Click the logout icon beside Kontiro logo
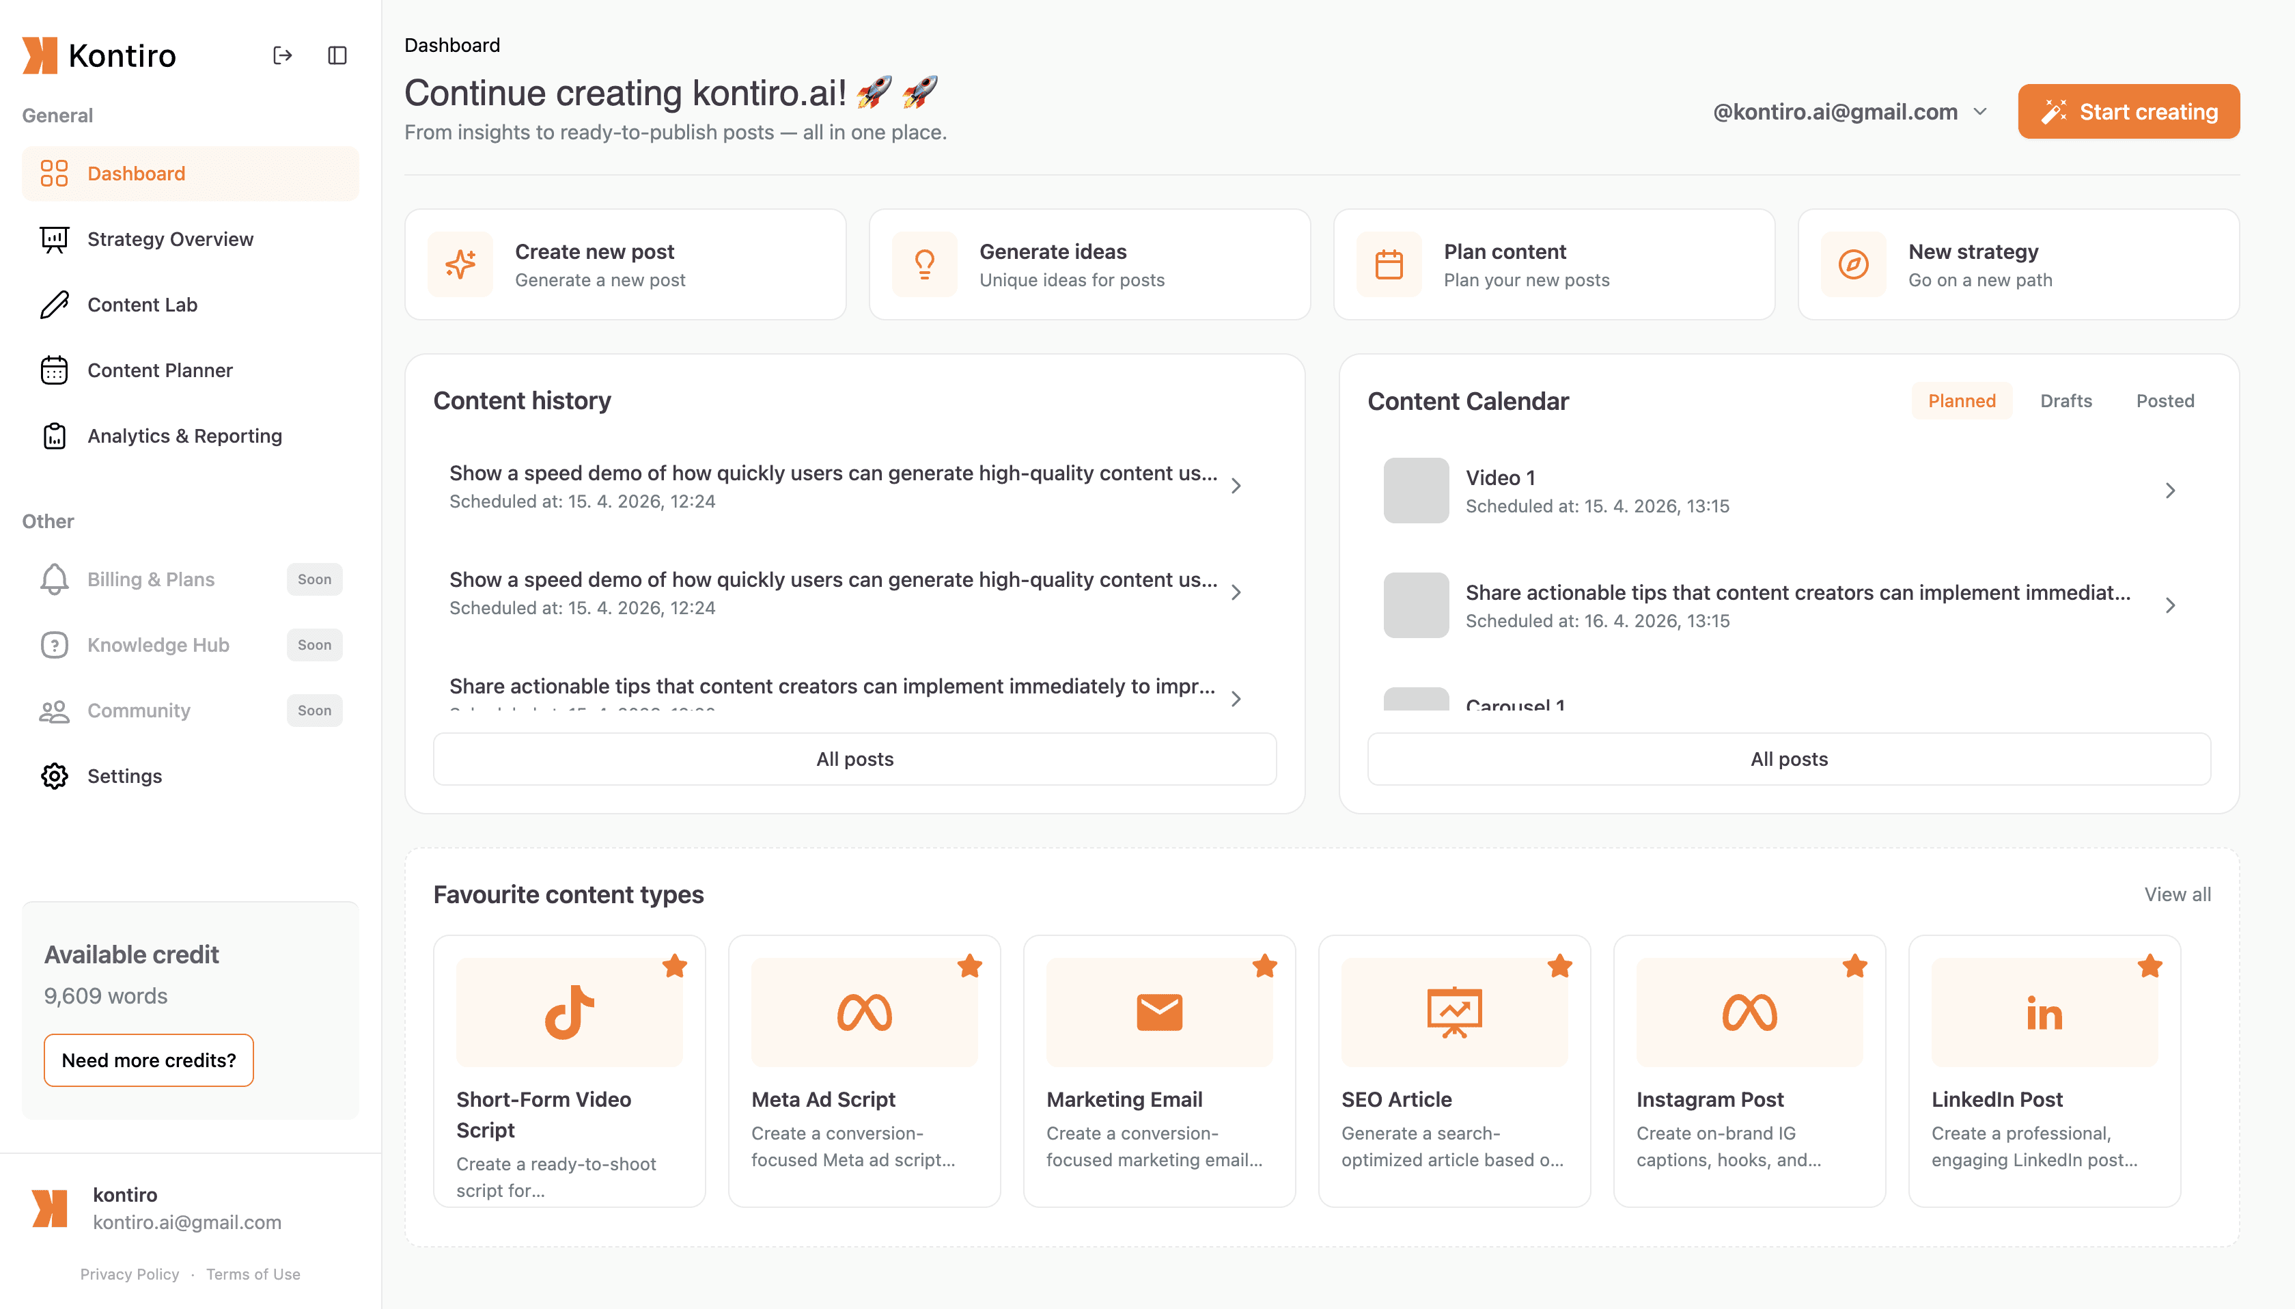This screenshot has width=2295, height=1309. (282, 56)
